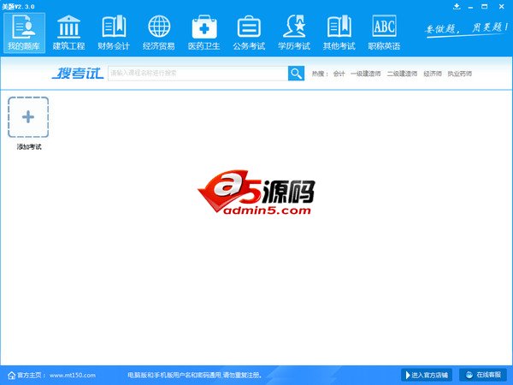513x385 pixels.
Task: Search hot keyword 执业药师
Action: (460, 74)
